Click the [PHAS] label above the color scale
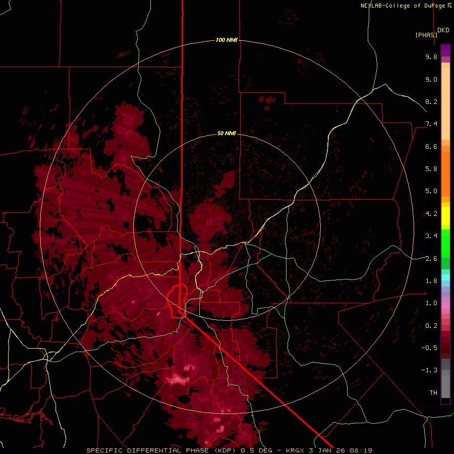Viewport: 454px width, 454px height. [x=426, y=35]
